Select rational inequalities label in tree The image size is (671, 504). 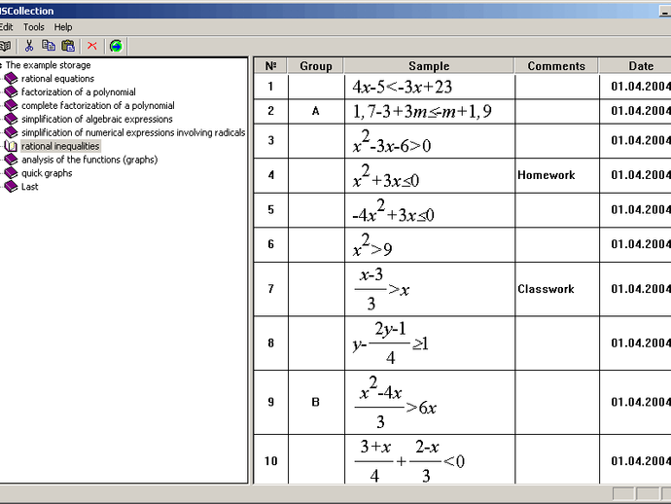[x=60, y=146]
